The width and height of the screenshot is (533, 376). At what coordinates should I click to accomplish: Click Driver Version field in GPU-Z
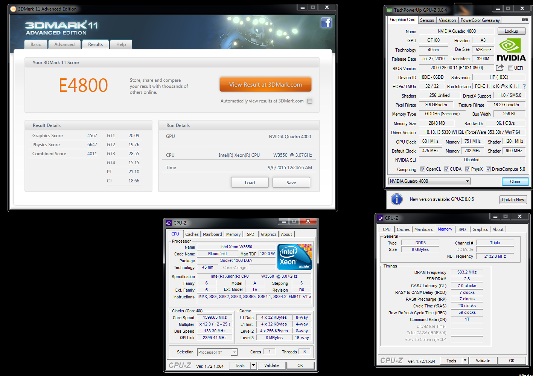(x=472, y=132)
